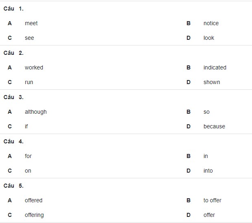Choose option B 'notice' in Câu 1
Viewport: 252px width, 223px height.
(x=211, y=24)
